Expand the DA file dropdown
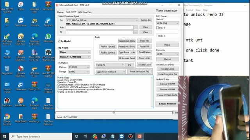Screen dimensions: 250x140 click(x=137, y=20)
